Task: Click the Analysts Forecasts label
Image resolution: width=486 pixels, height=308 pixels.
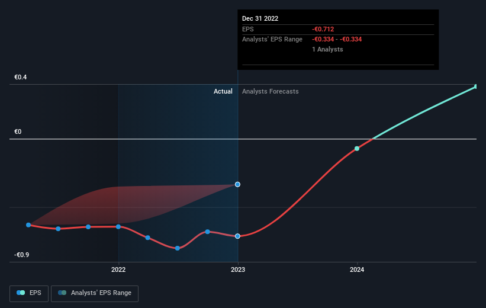Action: tap(271, 91)
